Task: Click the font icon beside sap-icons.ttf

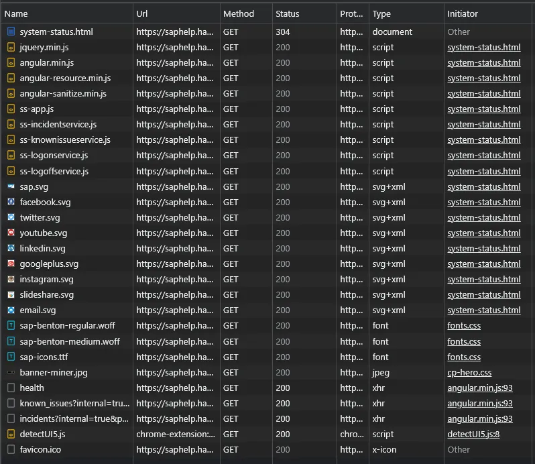Action: tap(11, 357)
